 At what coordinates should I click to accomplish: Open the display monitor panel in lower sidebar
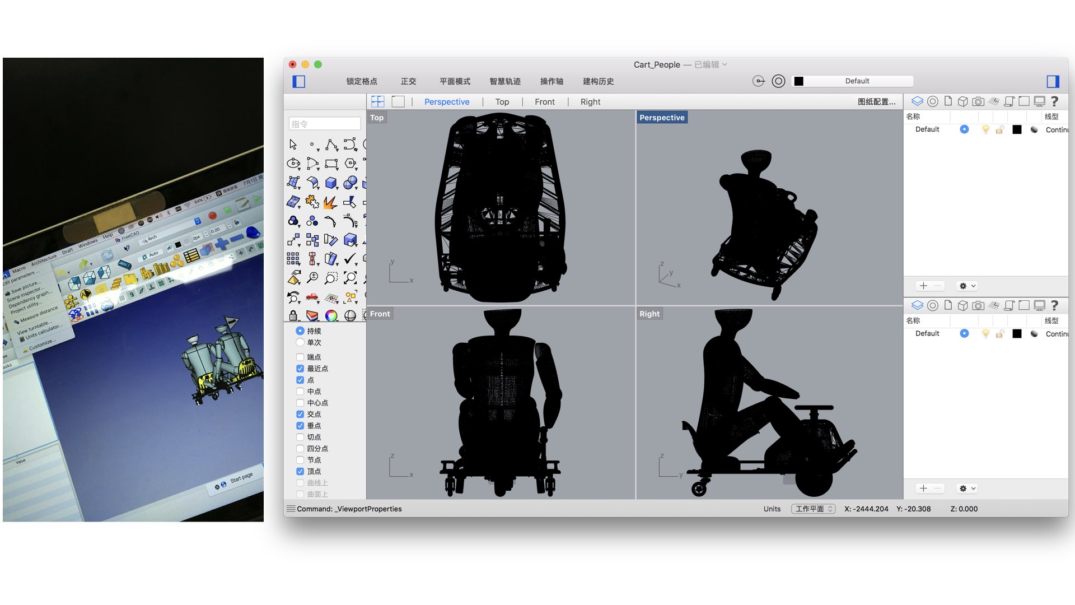click(x=1040, y=305)
